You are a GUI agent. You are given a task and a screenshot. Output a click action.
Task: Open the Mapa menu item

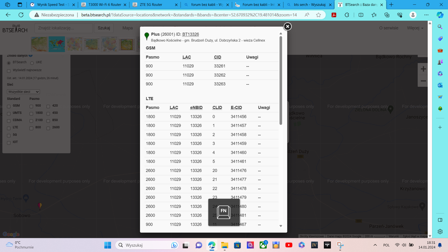point(127,28)
